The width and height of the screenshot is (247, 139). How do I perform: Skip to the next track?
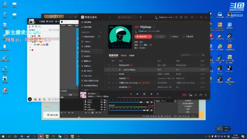click(x=151, y=94)
